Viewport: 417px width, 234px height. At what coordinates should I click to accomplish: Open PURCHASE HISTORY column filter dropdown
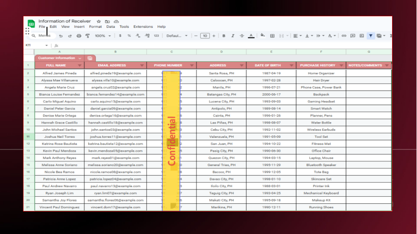pyautogui.click(x=341, y=66)
